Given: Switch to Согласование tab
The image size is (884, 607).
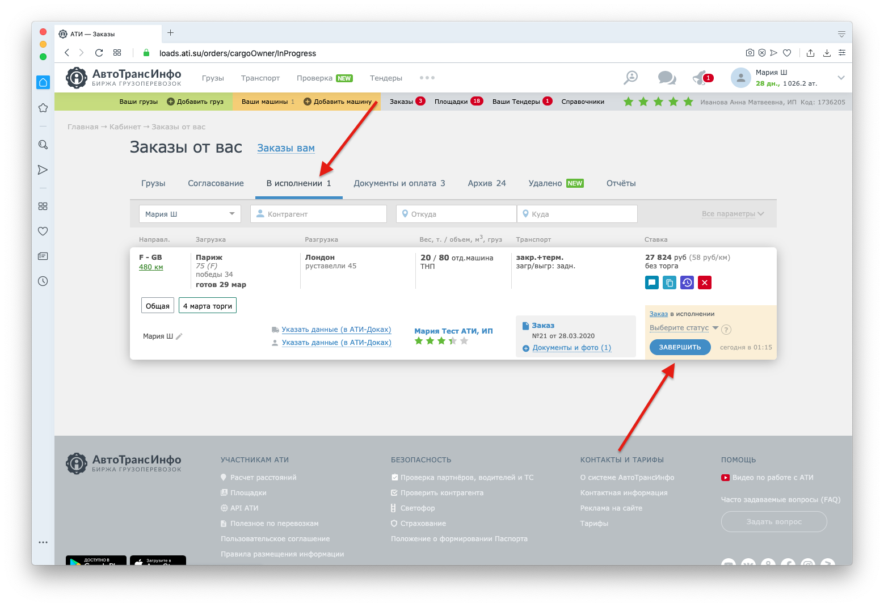Looking at the screenshot, I should 216,183.
